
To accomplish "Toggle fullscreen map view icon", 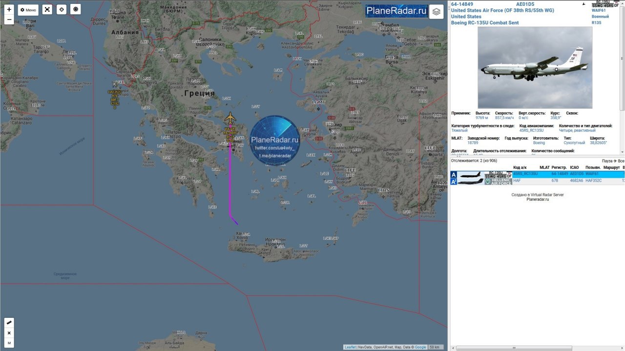I will [47, 9].
